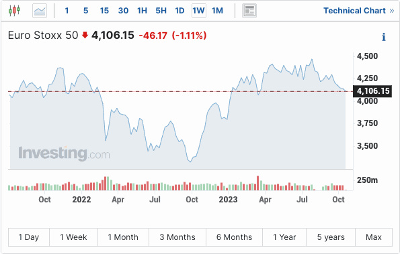
Task: Switch interval to 30 minutes
Action: (x=123, y=11)
